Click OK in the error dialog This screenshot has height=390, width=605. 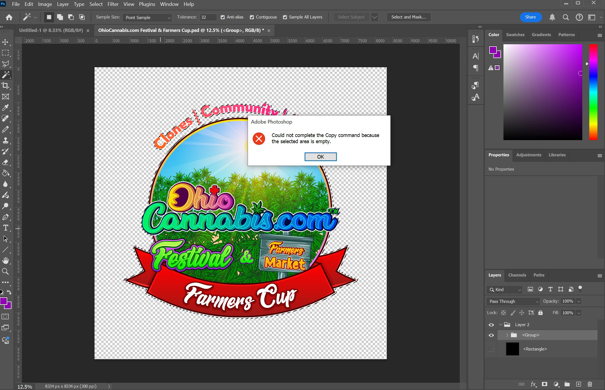pos(320,157)
